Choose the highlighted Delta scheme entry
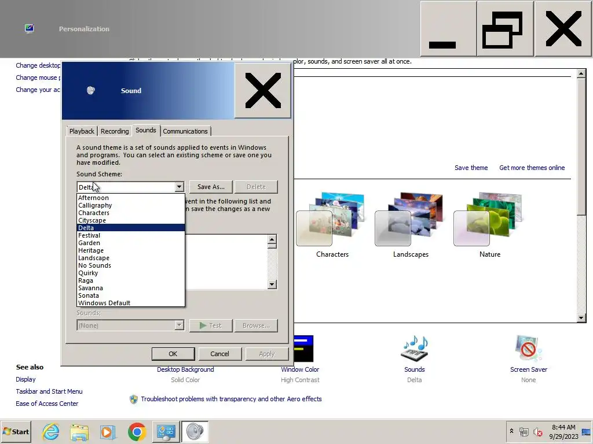This screenshot has height=444, width=593. 130,228
